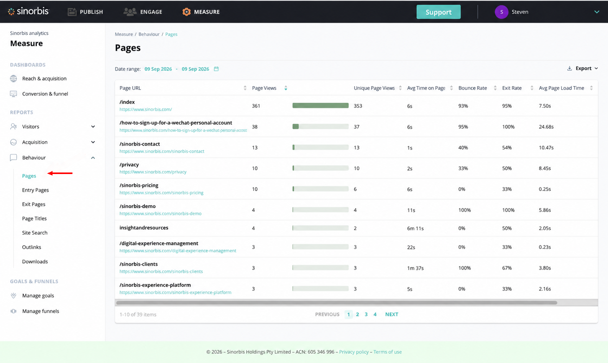Screen dimensions: 608x363
Task: Click the Manage goals lightbulb icon
Action: pyautogui.click(x=13, y=296)
